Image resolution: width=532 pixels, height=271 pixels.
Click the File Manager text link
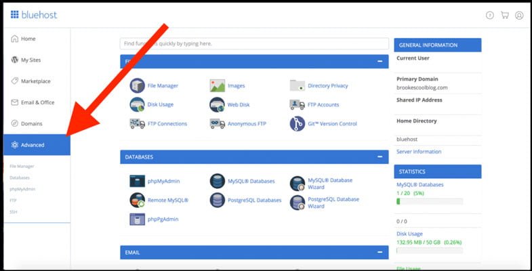coord(163,86)
